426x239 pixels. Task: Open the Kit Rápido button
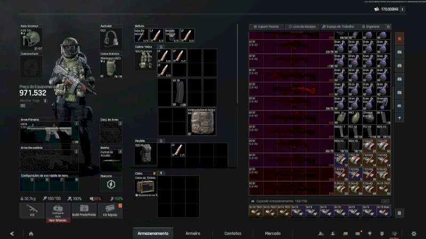110,210
